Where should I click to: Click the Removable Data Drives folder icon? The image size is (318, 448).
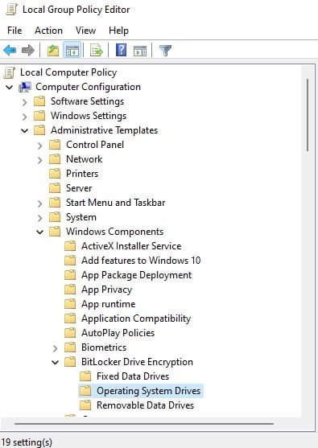coord(85,405)
